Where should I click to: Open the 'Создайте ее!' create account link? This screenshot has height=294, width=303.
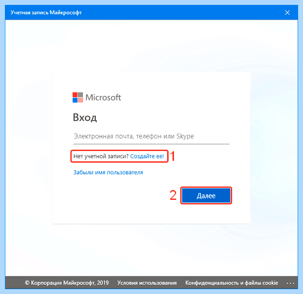(147, 156)
